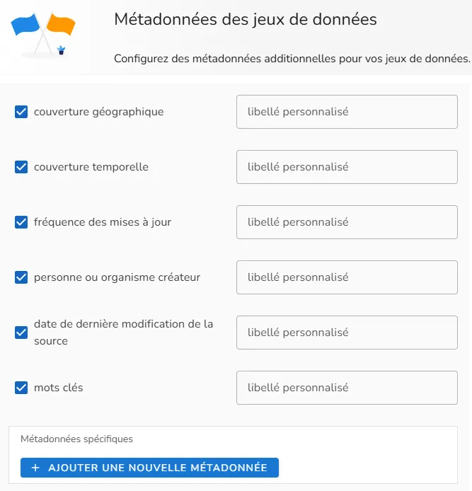Viewport: 472px width, 491px height.
Task: Toggle date de dernière modification checkbox
Action: click(21, 333)
